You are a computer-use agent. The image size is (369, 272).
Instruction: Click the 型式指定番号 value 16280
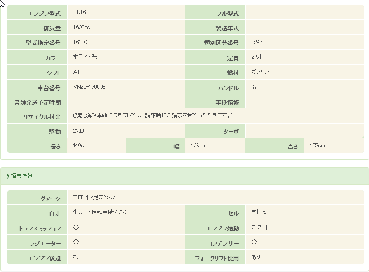(x=80, y=42)
